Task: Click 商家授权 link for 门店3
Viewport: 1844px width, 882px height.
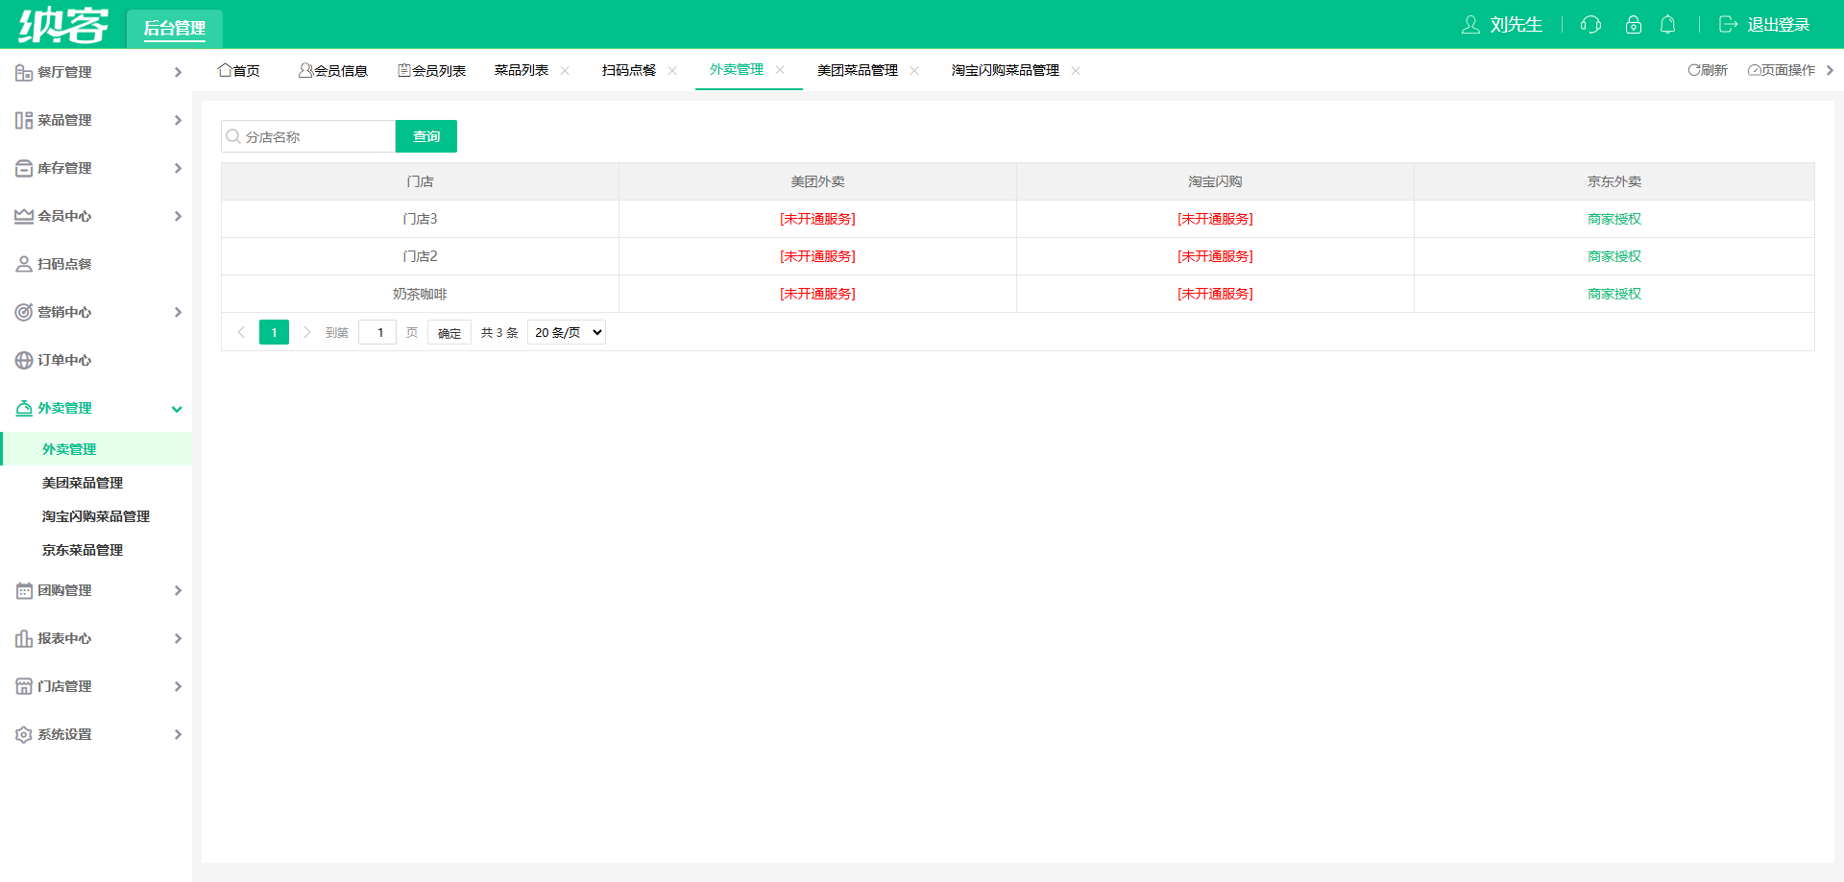Action: coord(1614,219)
